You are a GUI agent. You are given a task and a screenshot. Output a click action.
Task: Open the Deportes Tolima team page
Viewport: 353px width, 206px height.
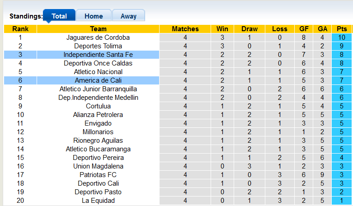coord(98,46)
